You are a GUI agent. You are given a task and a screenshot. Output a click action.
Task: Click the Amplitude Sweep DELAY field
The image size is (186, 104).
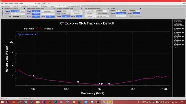tap(66, 16)
